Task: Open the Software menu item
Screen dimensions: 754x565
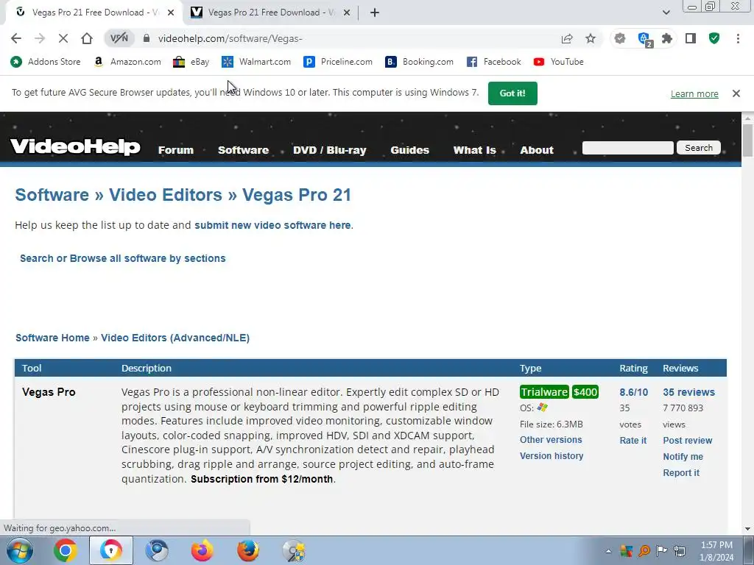Action: tap(243, 150)
